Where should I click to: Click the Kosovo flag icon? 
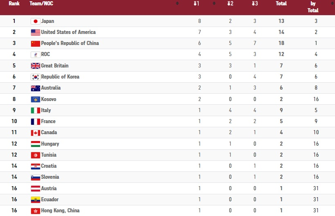point(36,99)
